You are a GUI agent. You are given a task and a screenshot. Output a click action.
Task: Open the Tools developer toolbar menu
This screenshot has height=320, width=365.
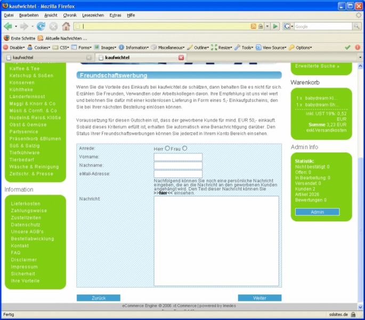click(244, 47)
